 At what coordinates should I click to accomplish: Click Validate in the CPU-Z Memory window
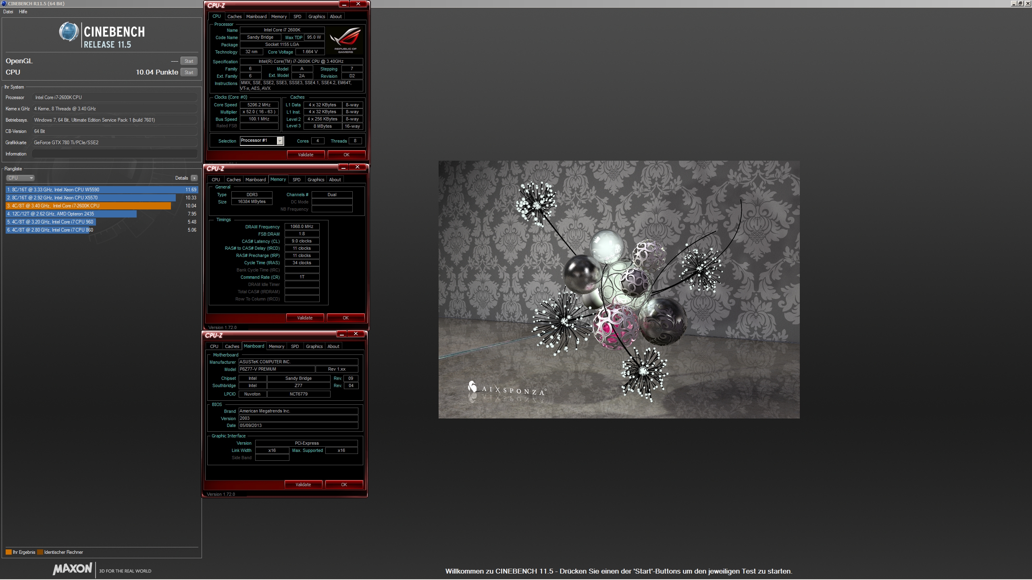pos(305,318)
